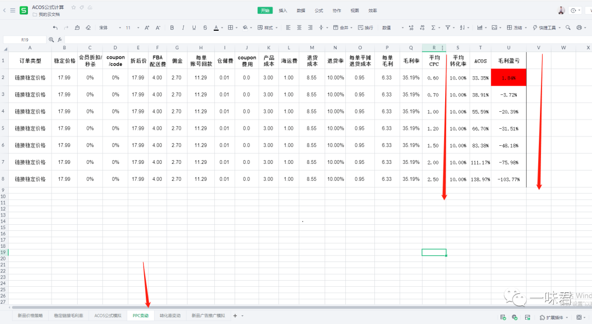
Task: Click the cell reference box showing R19
Action: pyautogui.click(x=25, y=39)
